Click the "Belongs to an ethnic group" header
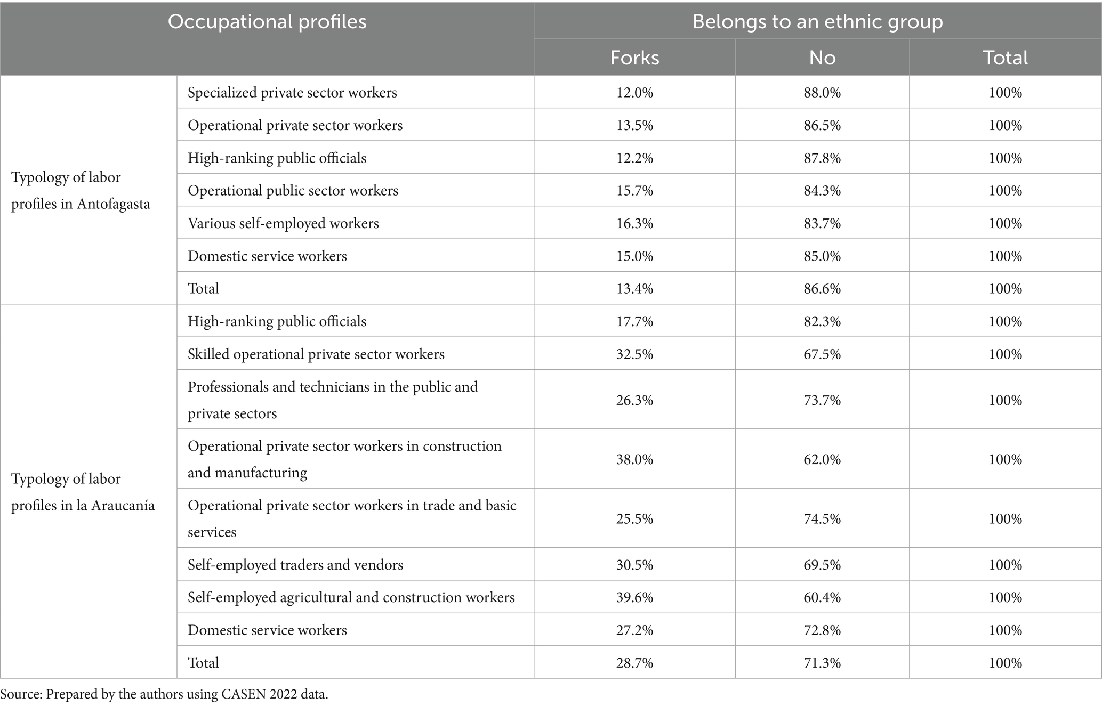The image size is (1102, 706). pos(817,22)
